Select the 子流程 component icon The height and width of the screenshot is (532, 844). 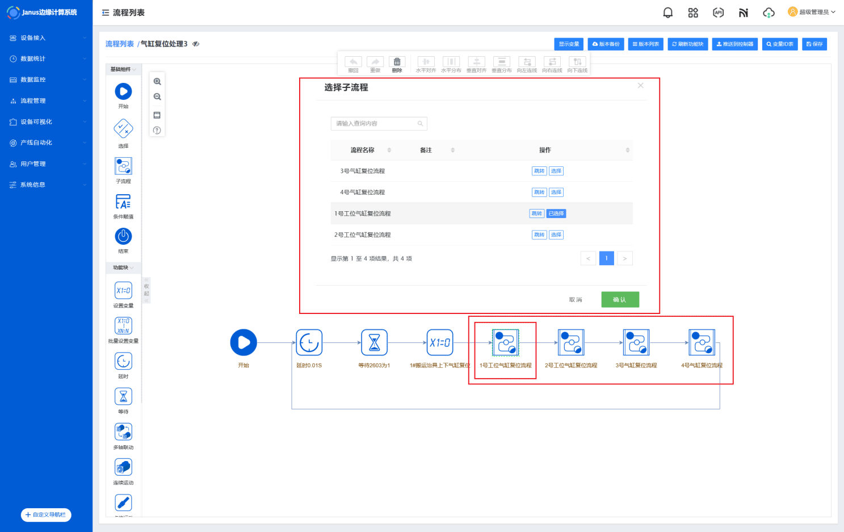pos(123,166)
